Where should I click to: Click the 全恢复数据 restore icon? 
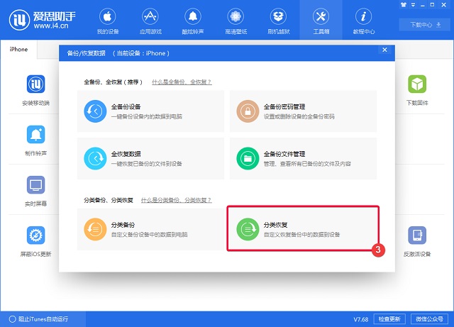[95, 158]
